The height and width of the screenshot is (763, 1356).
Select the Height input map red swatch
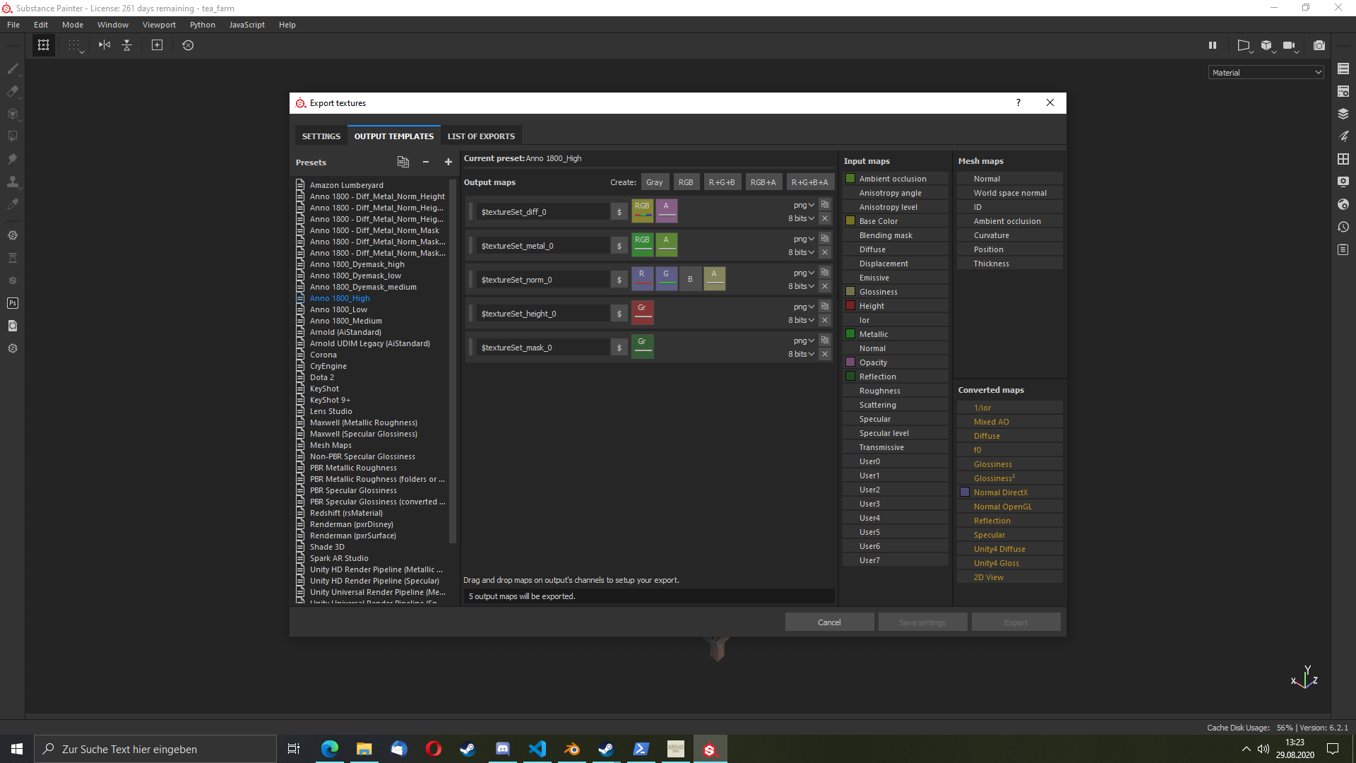(x=850, y=306)
